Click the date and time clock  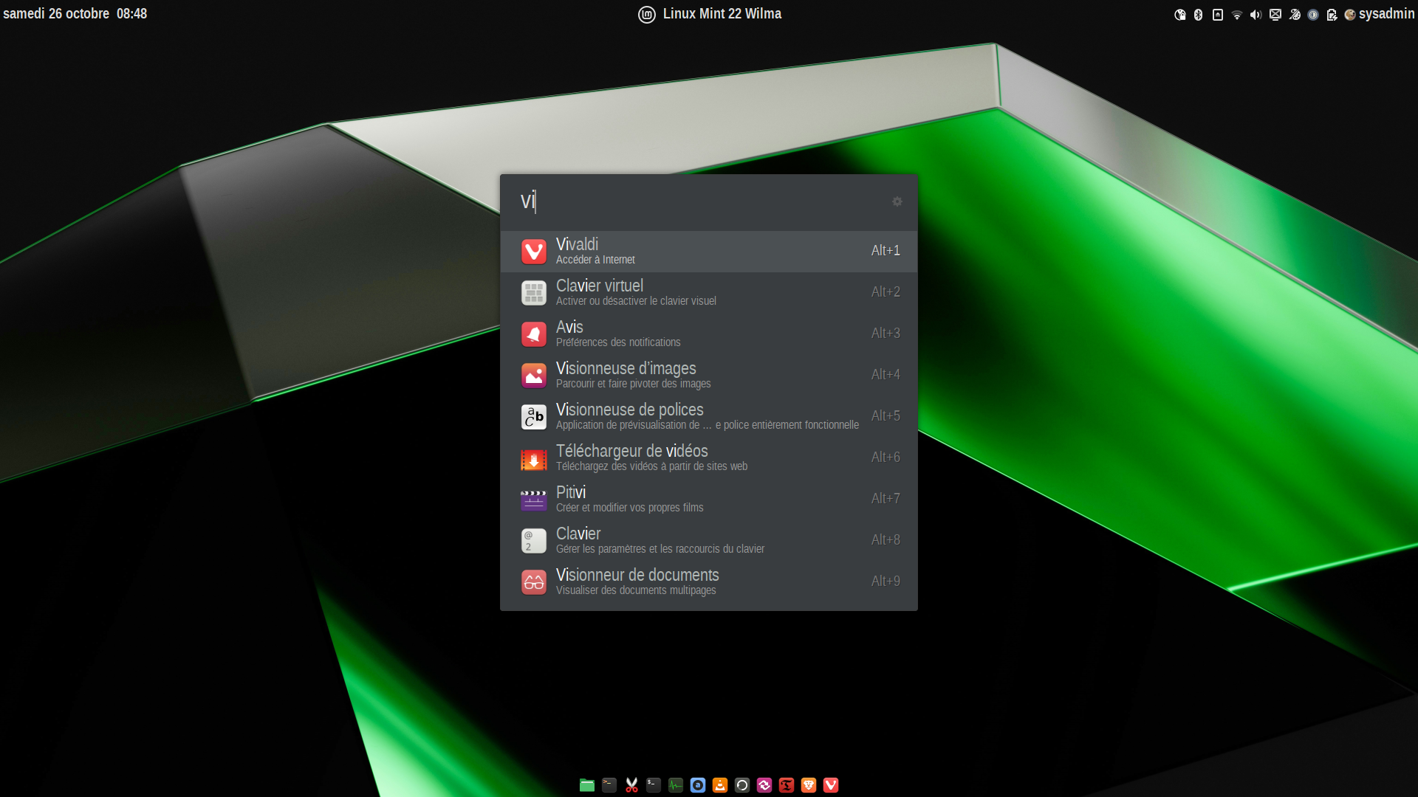(75, 14)
